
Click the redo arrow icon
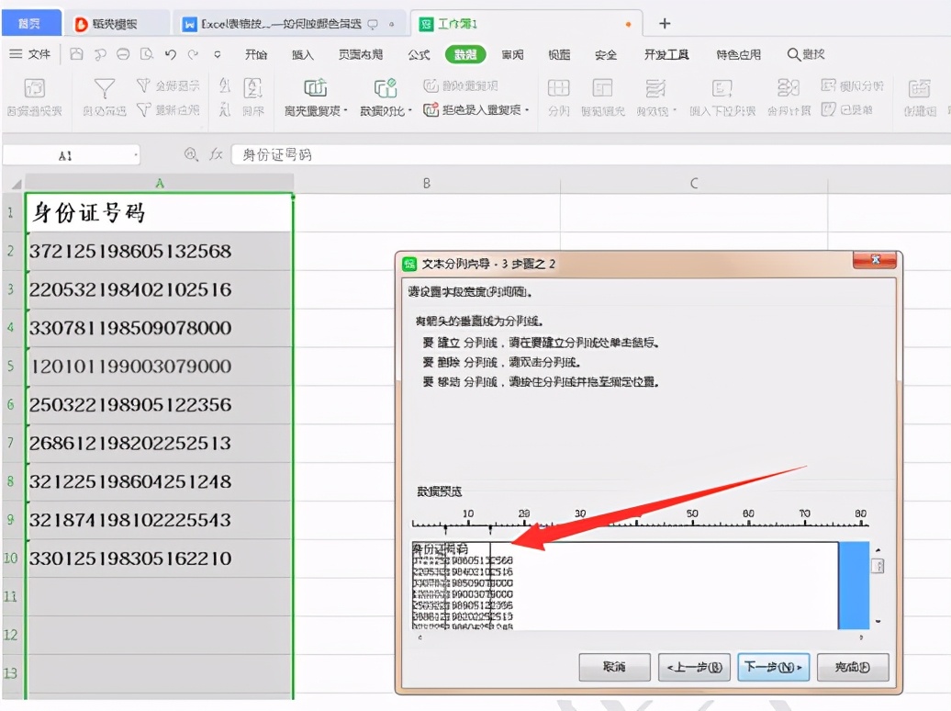[x=194, y=54]
